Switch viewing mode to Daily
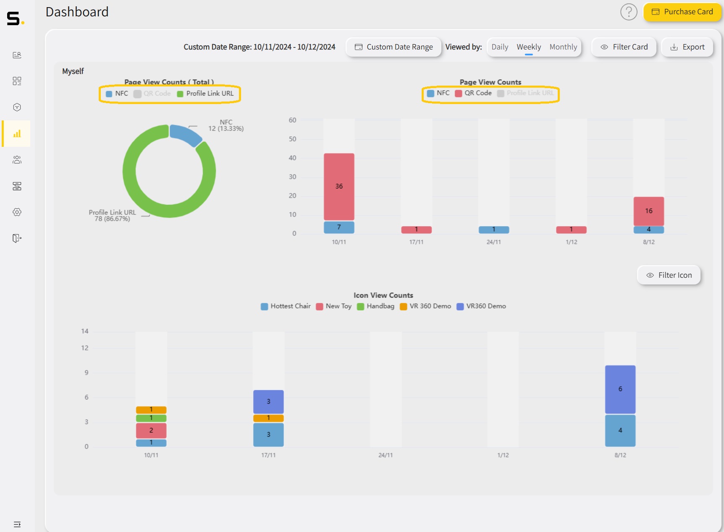The height and width of the screenshot is (532, 724). [500, 47]
